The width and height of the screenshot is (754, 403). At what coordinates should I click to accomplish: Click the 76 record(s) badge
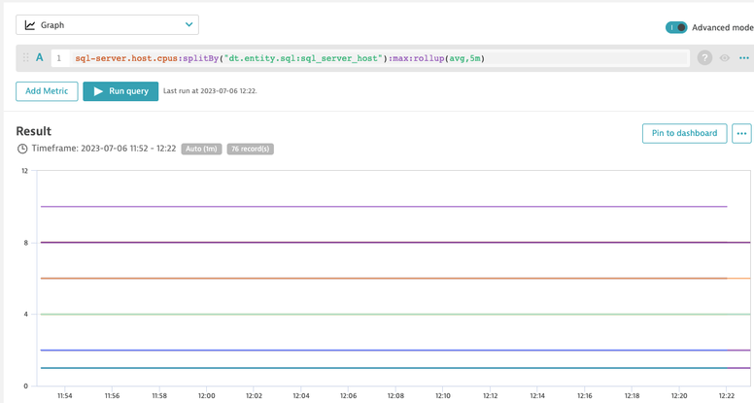pos(250,149)
